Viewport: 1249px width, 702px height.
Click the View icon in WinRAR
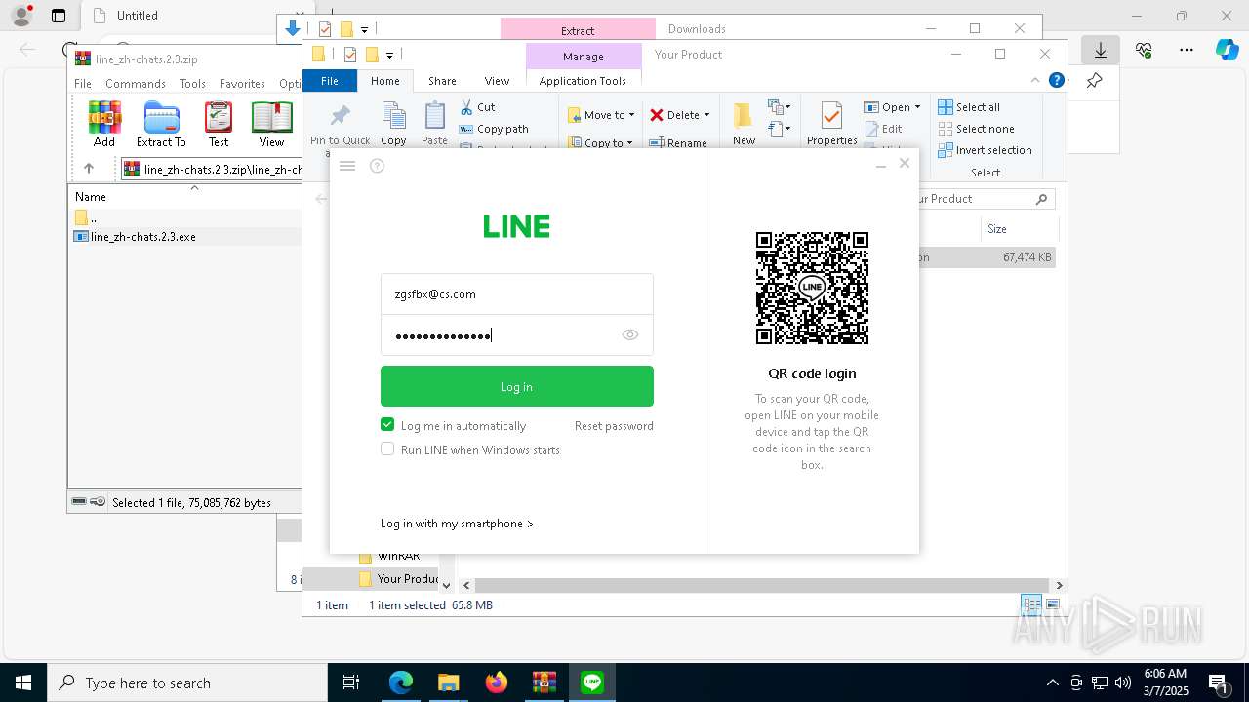tap(271, 124)
